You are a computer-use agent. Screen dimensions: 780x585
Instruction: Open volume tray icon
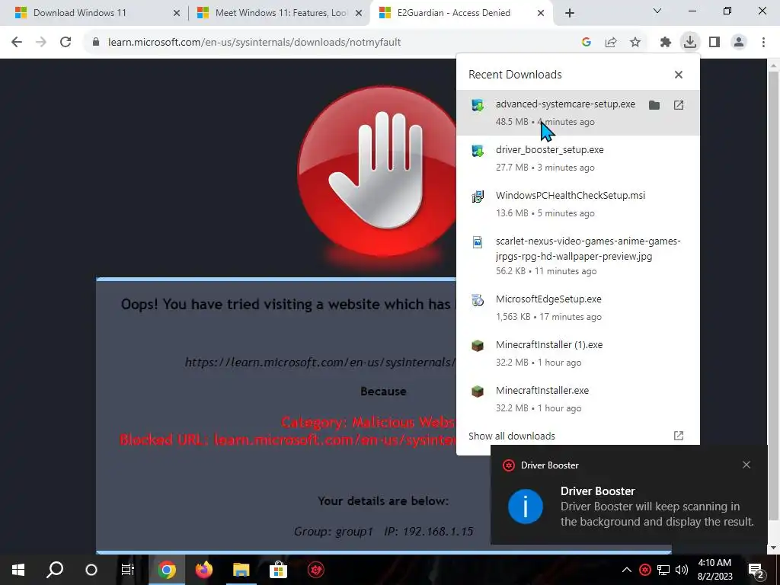point(682,570)
